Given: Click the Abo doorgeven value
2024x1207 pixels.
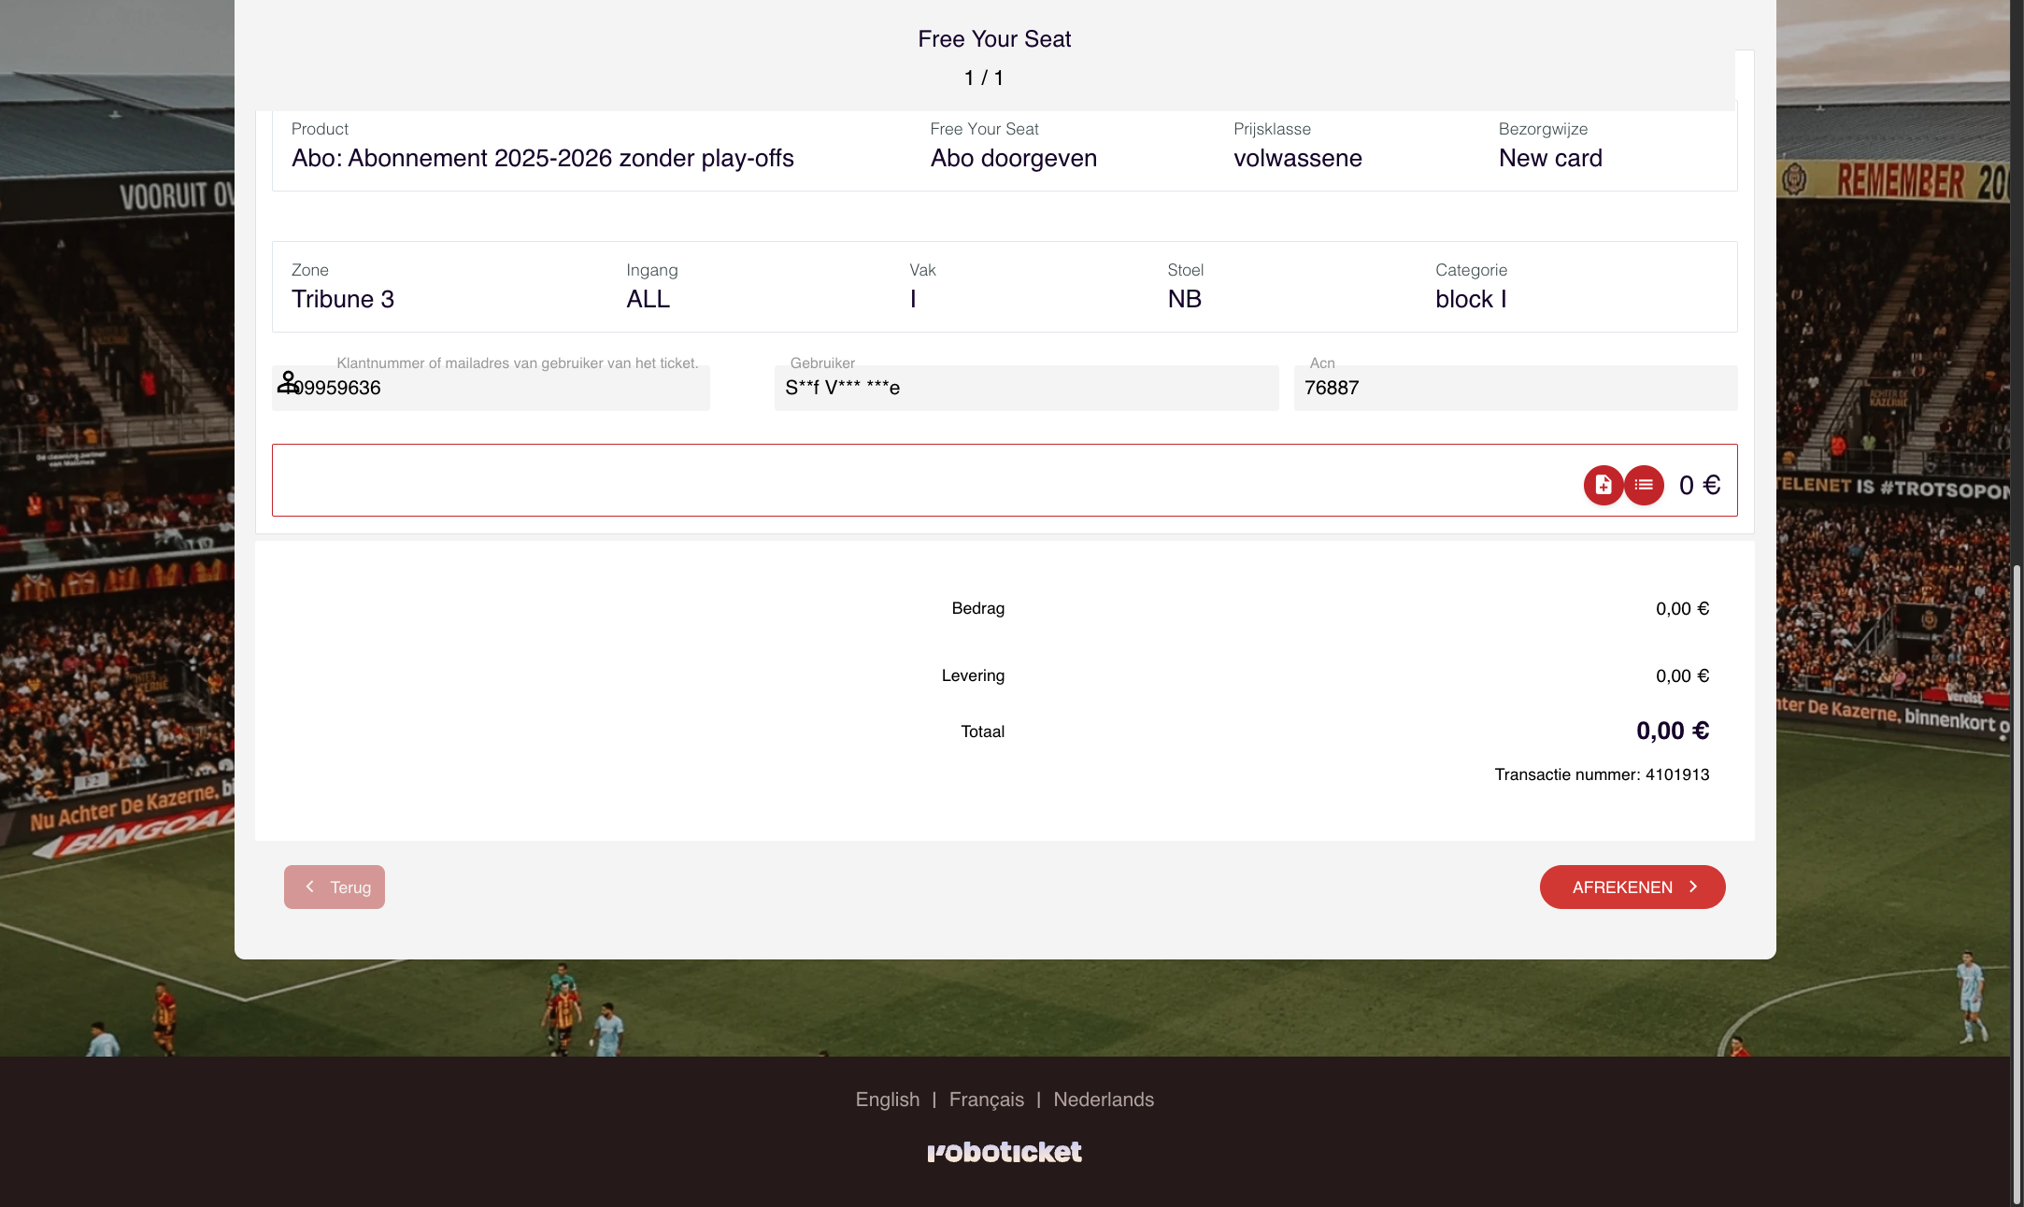Looking at the screenshot, I should point(1014,158).
